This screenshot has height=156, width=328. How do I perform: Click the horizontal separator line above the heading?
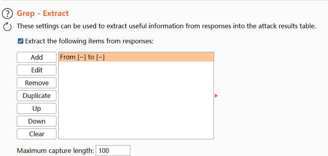(164, 1)
